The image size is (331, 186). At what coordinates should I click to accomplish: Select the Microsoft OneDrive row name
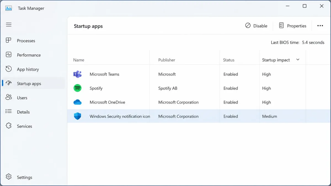[x=107, y=102]
